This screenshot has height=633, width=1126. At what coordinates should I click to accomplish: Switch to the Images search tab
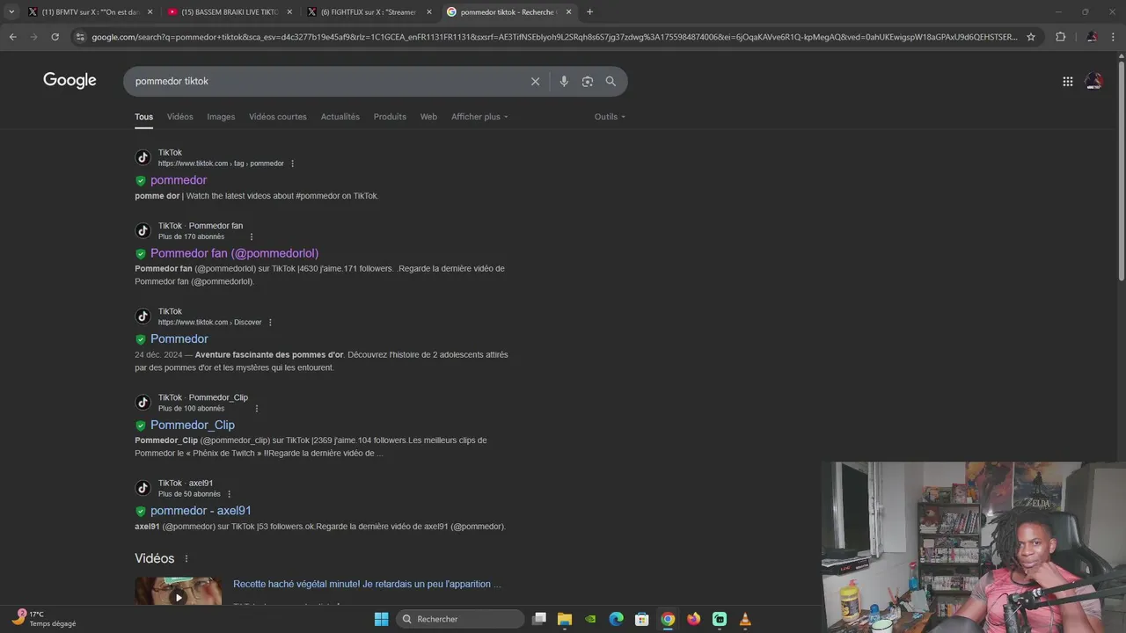(x=221, y=117)
